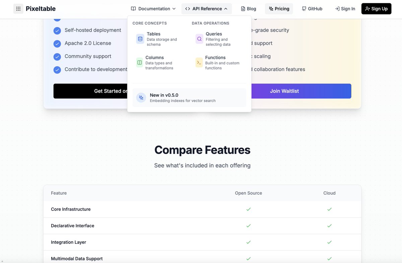Viewport: 402px width, 263px height.
Task: Open Tables in Core Concepts
Action: click(x=159, y=39)
